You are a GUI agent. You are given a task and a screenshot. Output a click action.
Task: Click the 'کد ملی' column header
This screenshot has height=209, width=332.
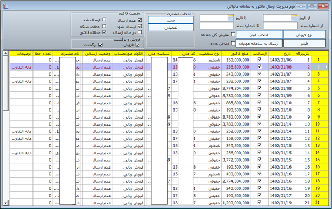pyautogui.click(x=184, y=54)
